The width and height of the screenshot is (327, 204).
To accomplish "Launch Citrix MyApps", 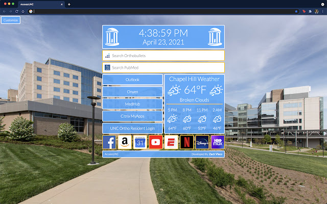I will pos(132,116).
